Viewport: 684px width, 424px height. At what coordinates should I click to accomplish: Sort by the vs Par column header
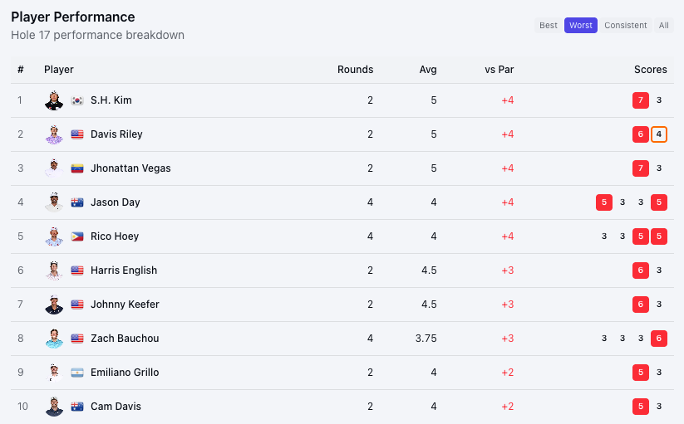[499, 70]
